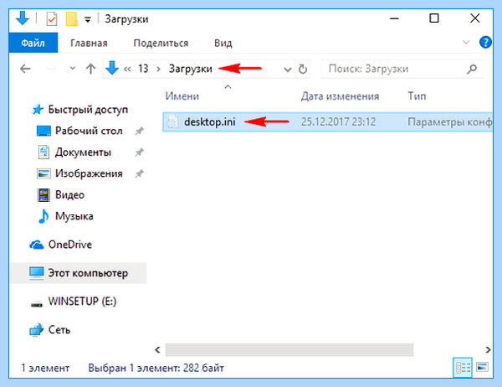Screen dimensions: 502x387
Task: Expand the ribbon with the chevron
Action: click(466, 43)
